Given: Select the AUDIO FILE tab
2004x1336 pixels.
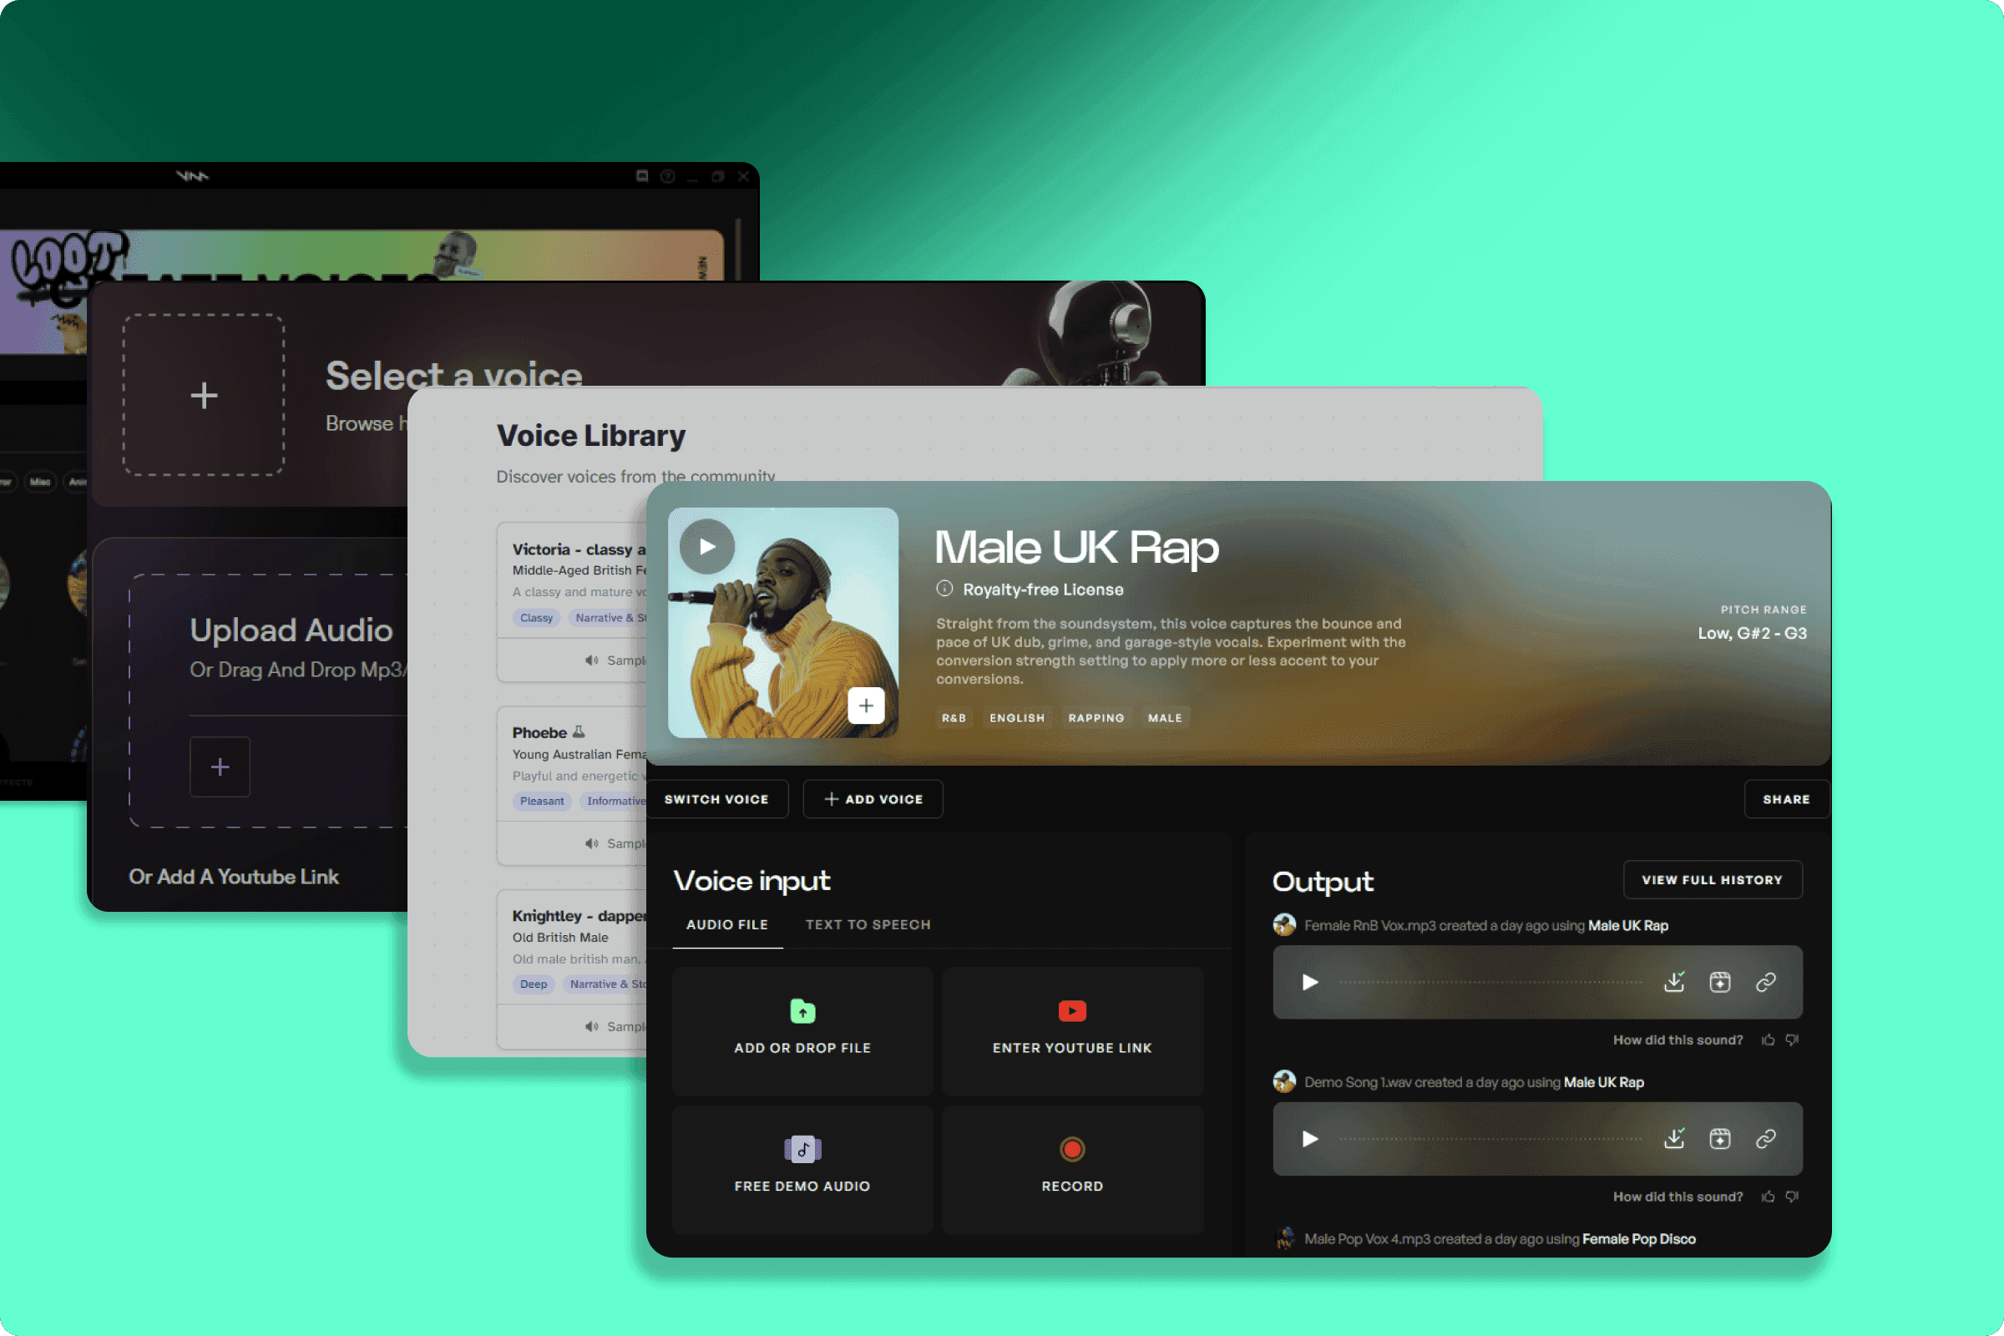Looking at the screenshot, I should [x=726, y=924].
